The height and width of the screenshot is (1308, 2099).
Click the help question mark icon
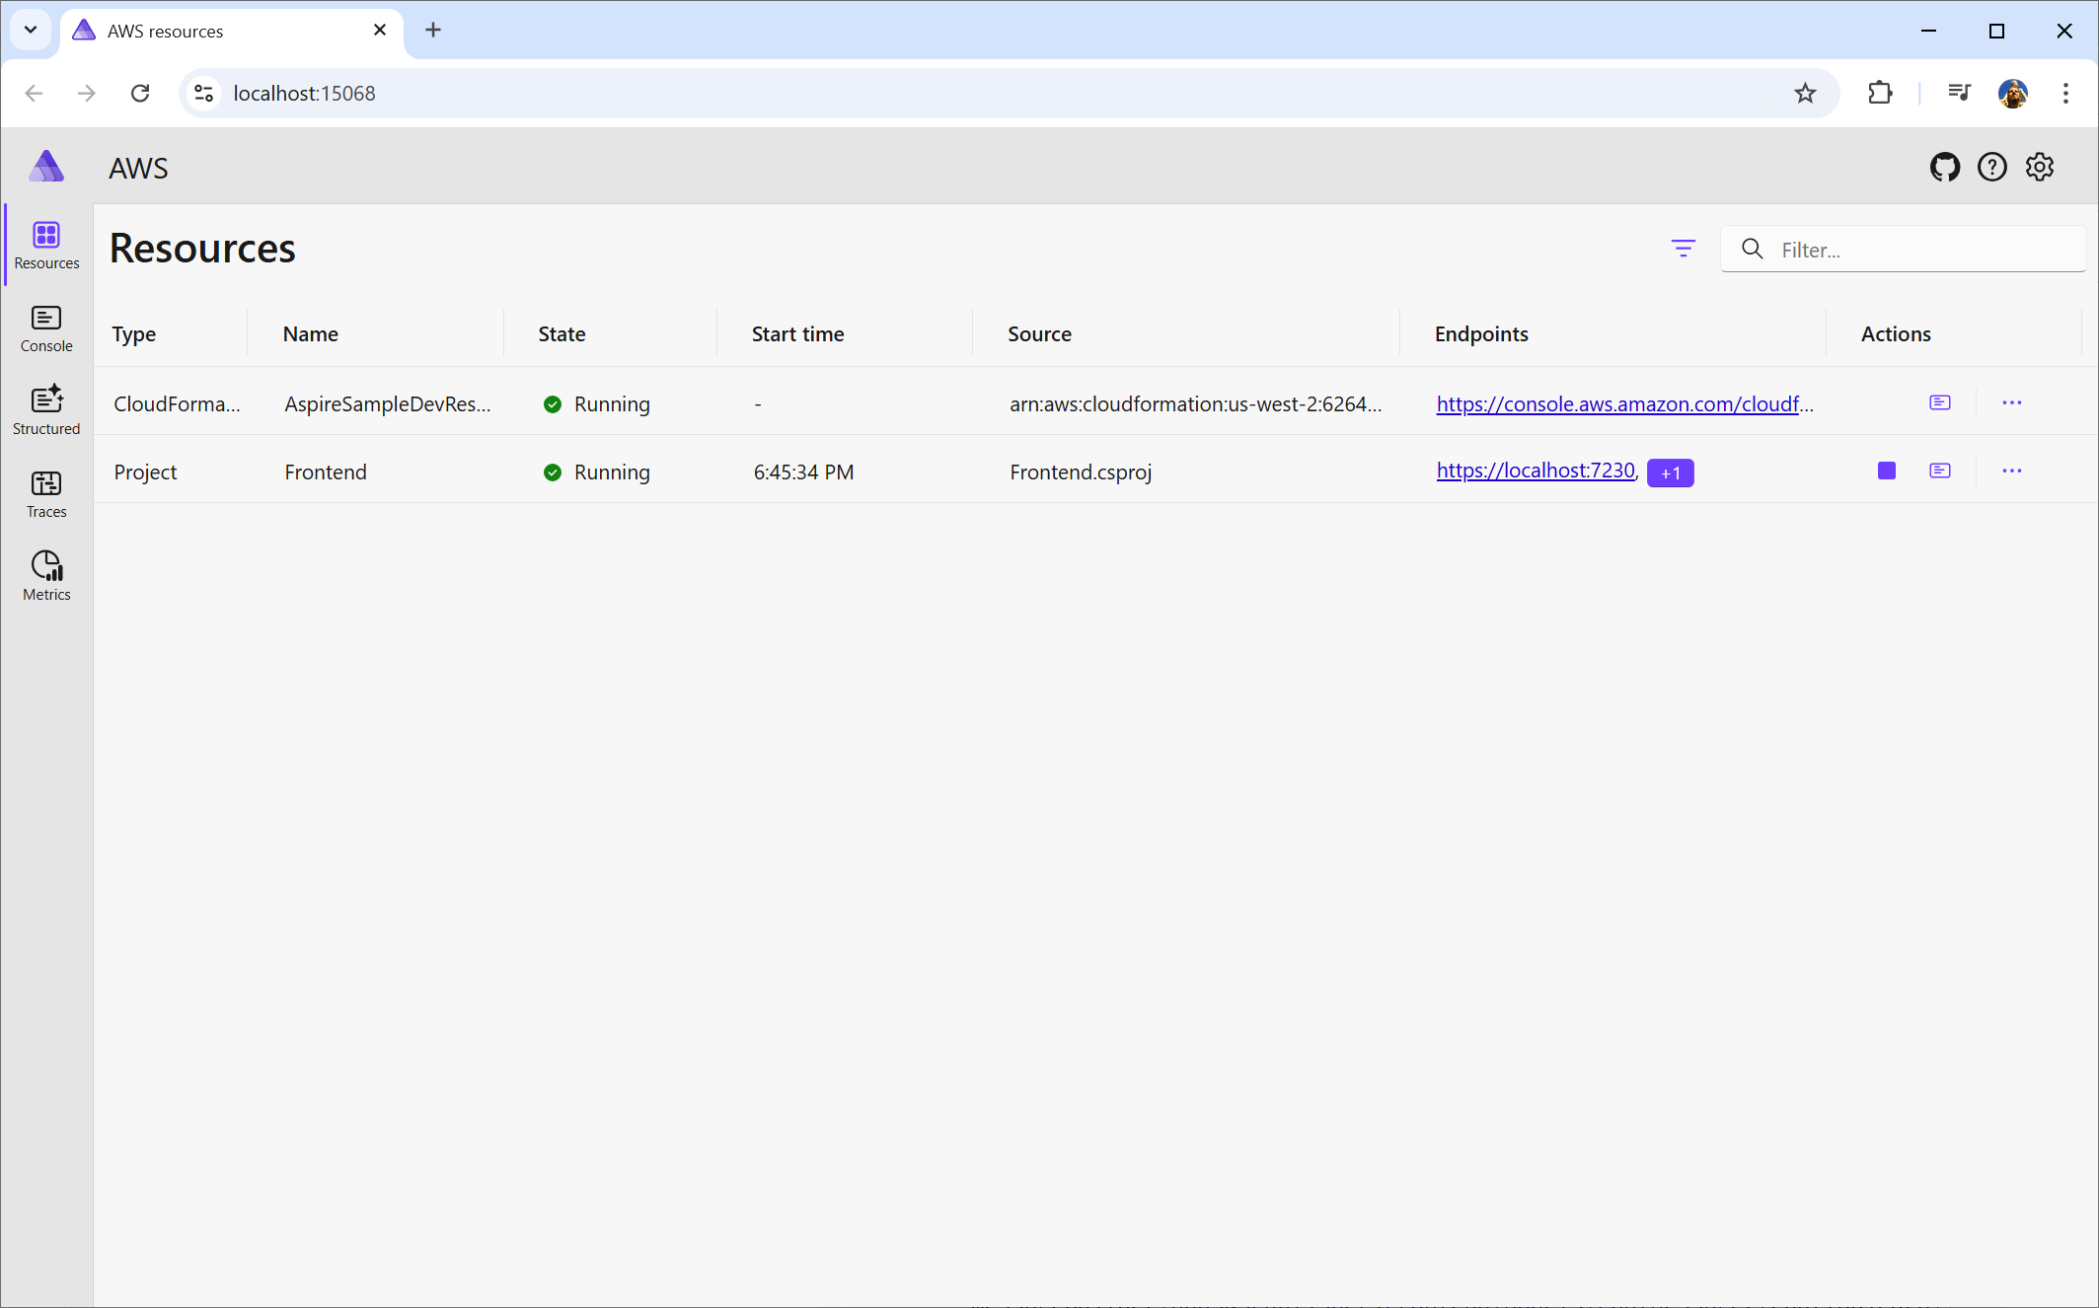[x=1991, y=168]
